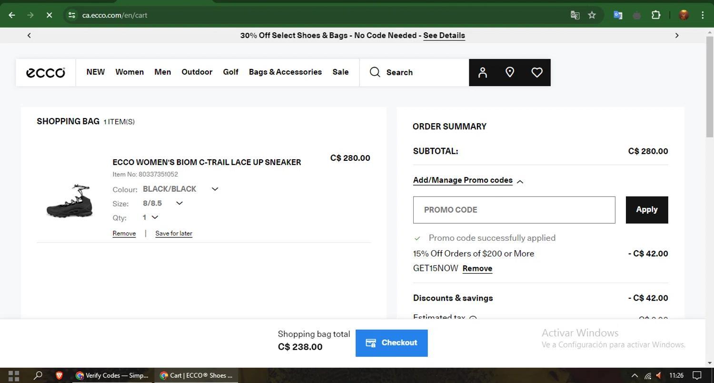Click the estimated tax info icon

[x=473, y=317]
